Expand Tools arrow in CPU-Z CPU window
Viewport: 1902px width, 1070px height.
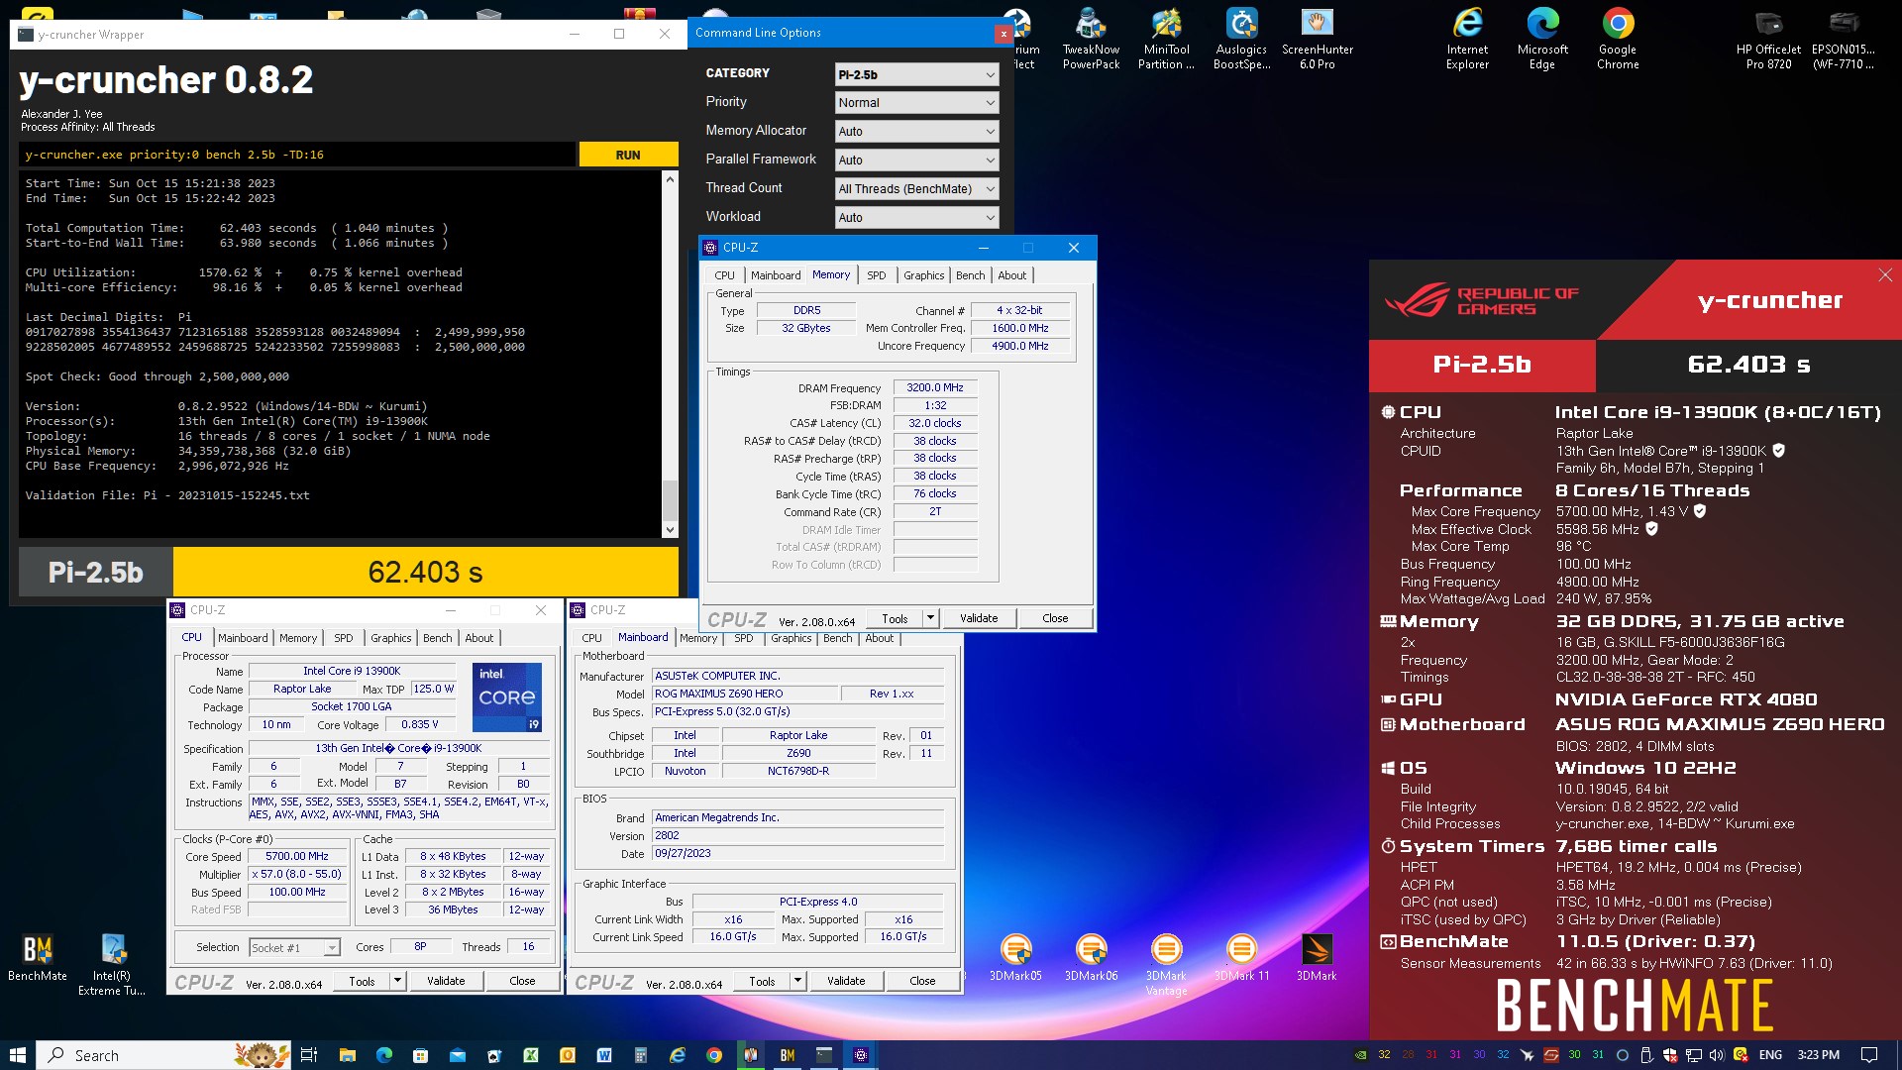[397, 981]
